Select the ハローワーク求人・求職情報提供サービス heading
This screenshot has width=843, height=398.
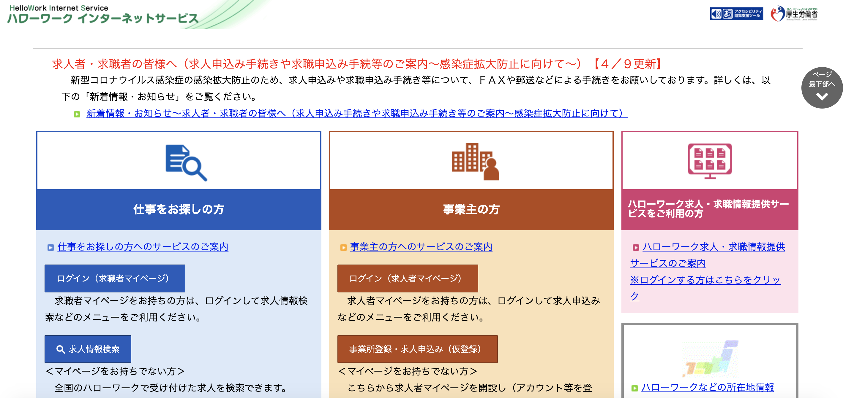click(x=708, y=208)
